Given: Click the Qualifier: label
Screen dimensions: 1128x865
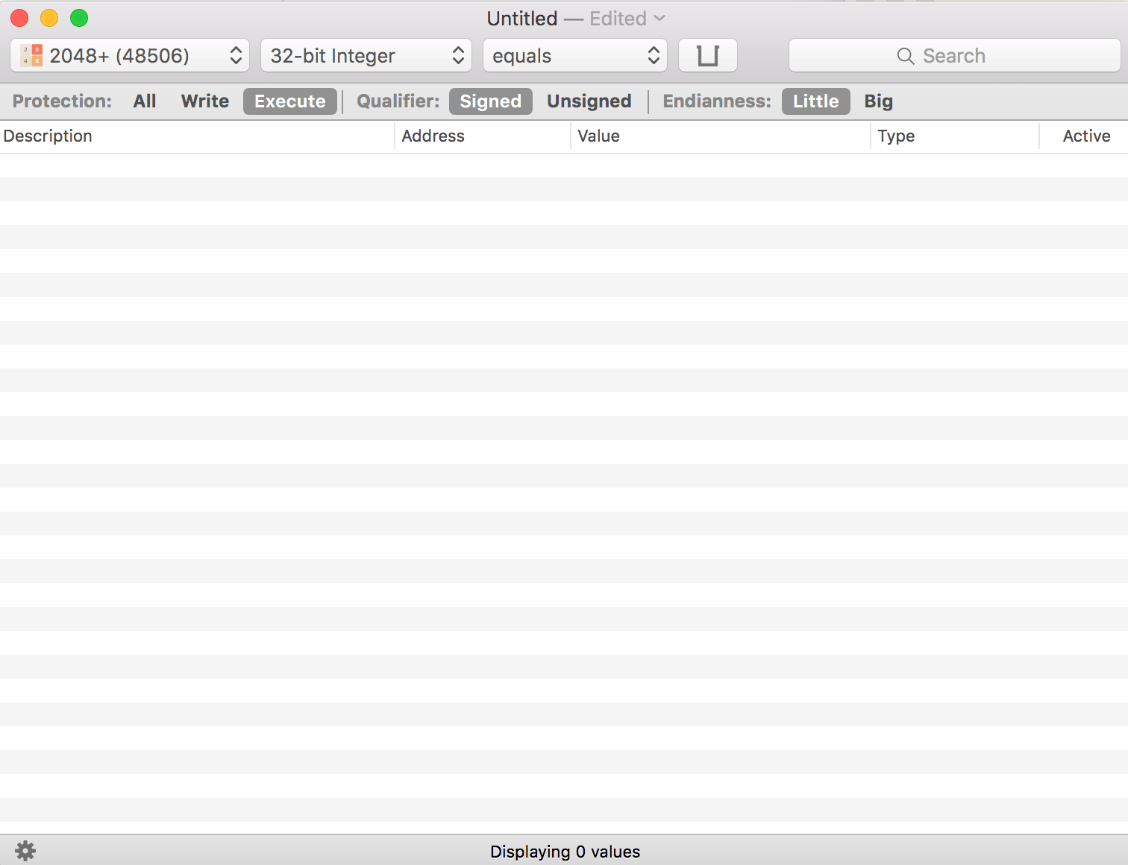Looking at the screenshot, I should (x=398, y=101).
